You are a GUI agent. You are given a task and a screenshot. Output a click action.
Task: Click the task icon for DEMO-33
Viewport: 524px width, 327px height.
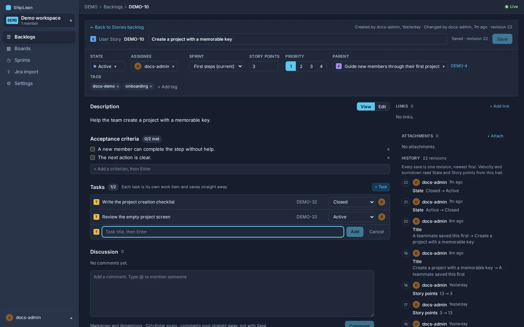96,217
